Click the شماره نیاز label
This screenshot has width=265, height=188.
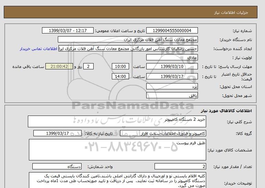tap(242, 31)
